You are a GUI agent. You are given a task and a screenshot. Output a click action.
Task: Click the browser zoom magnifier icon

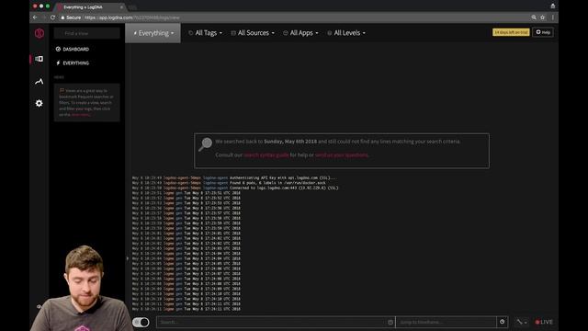click(534, 17)
